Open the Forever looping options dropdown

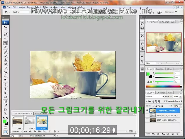(x=17, y=131)
